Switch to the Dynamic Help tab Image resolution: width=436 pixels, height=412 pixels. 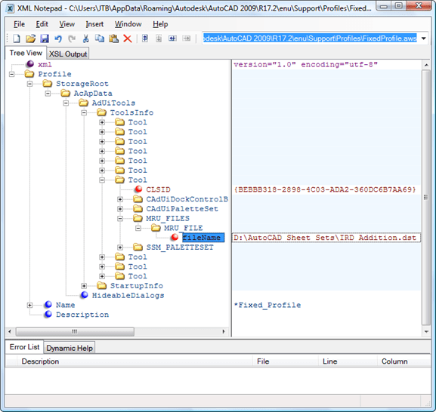click(70, 348)
